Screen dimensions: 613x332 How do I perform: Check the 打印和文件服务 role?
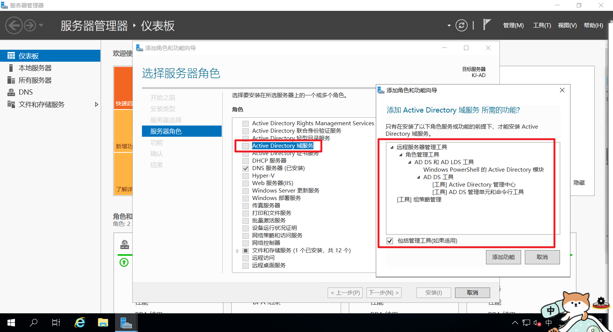[x=245, y=213]
